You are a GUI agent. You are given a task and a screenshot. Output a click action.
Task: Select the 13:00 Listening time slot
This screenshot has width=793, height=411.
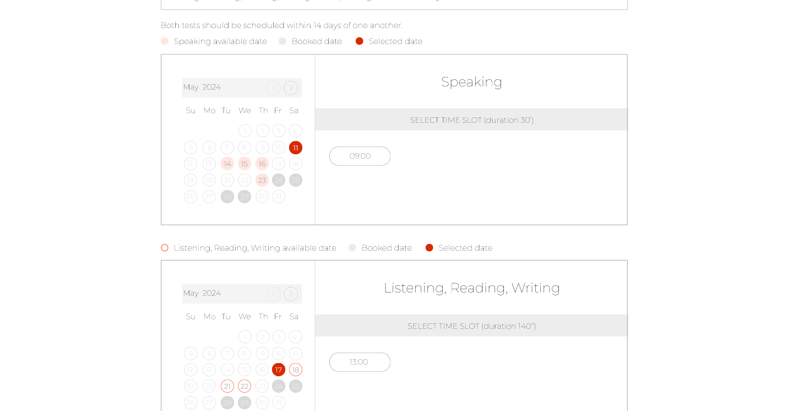tap(360, 362)
